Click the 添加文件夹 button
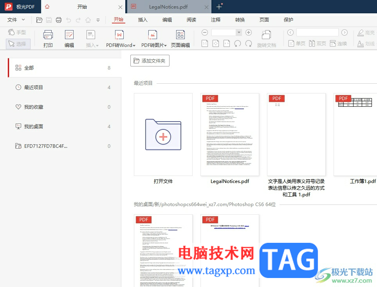 coord(150,61)
